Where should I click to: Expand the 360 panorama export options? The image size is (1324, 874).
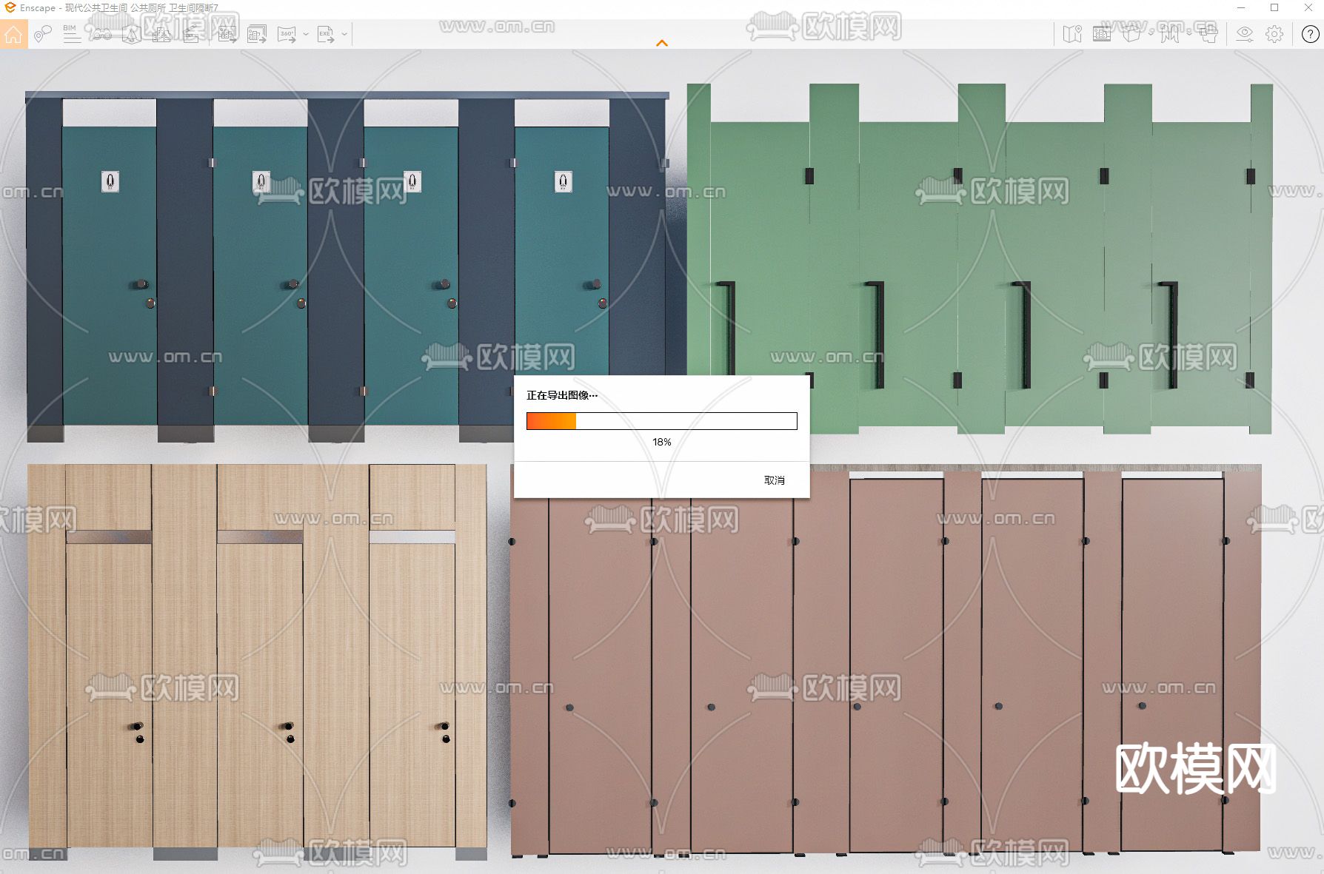coord(306,34)
